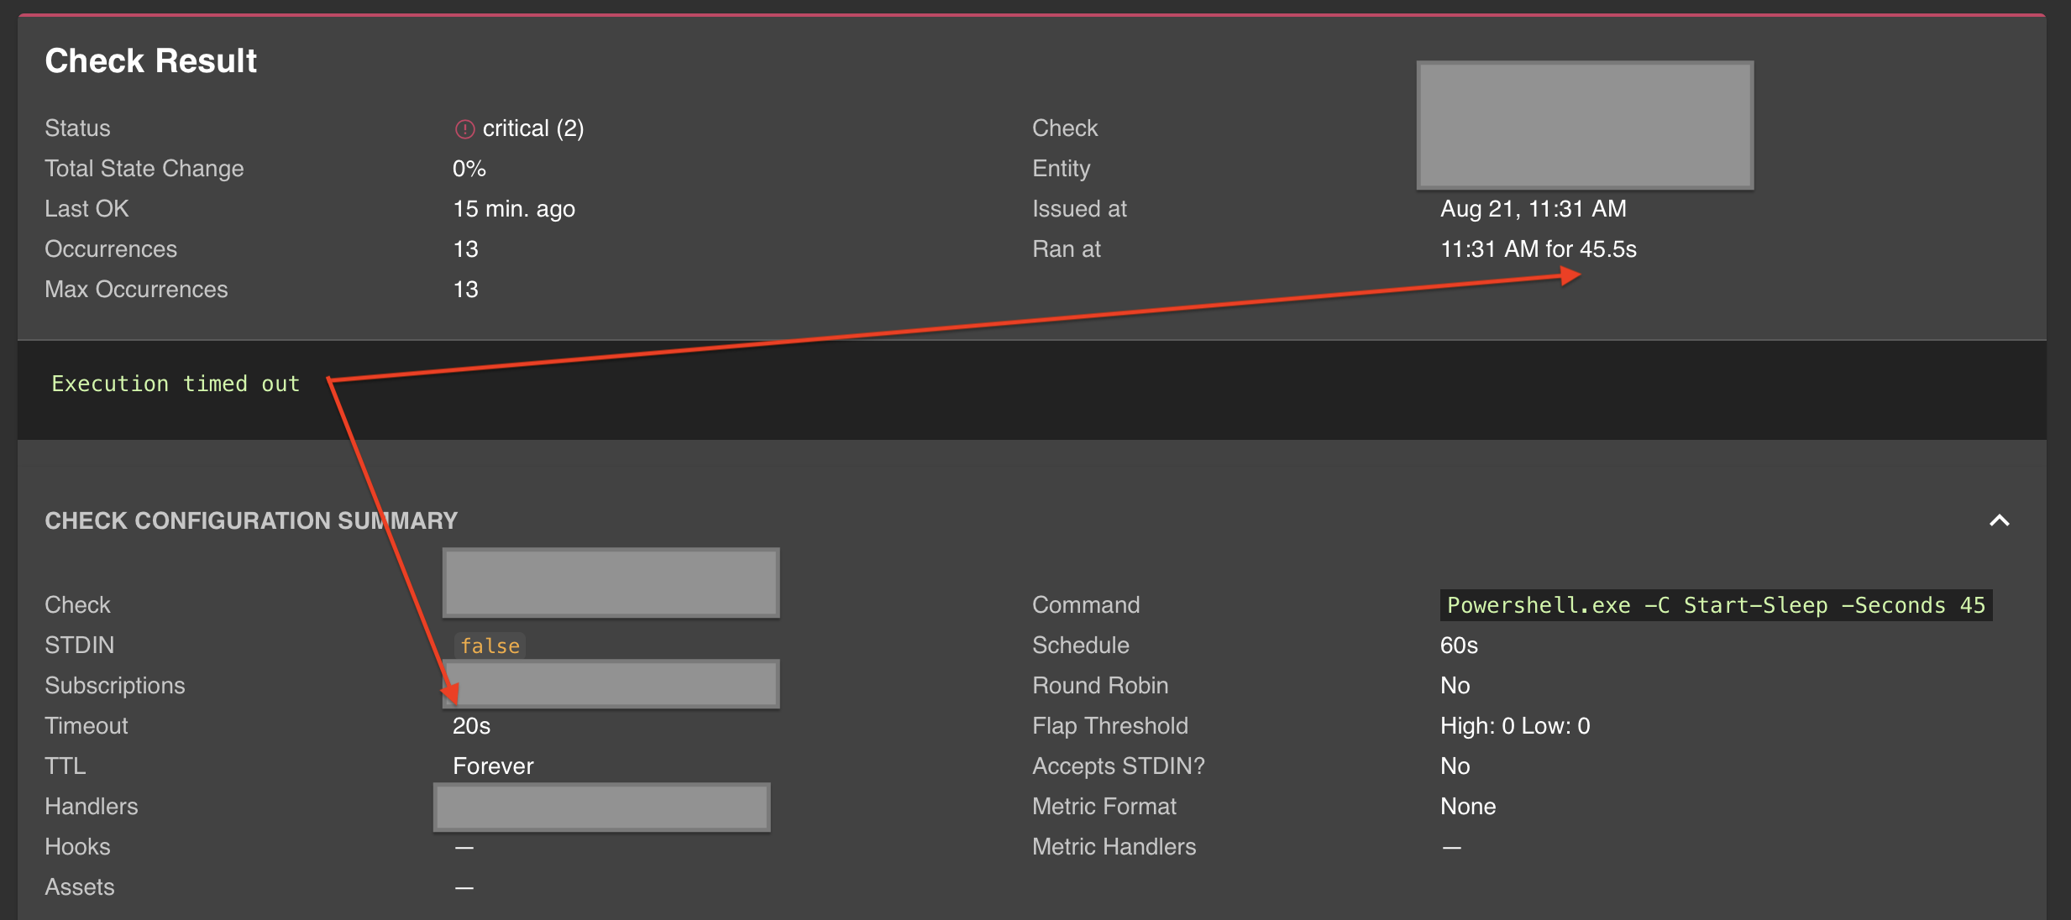Image resolution: width=2071 pixels, height=920 pixels.
Task: Toggle the Round Robin setting showing No
Action: pyautogui.click(x=1455, y=685)
